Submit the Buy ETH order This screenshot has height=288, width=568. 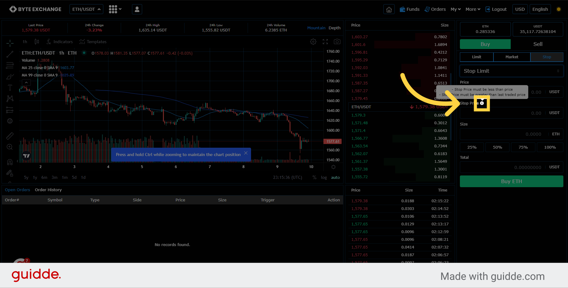point(512,181)
